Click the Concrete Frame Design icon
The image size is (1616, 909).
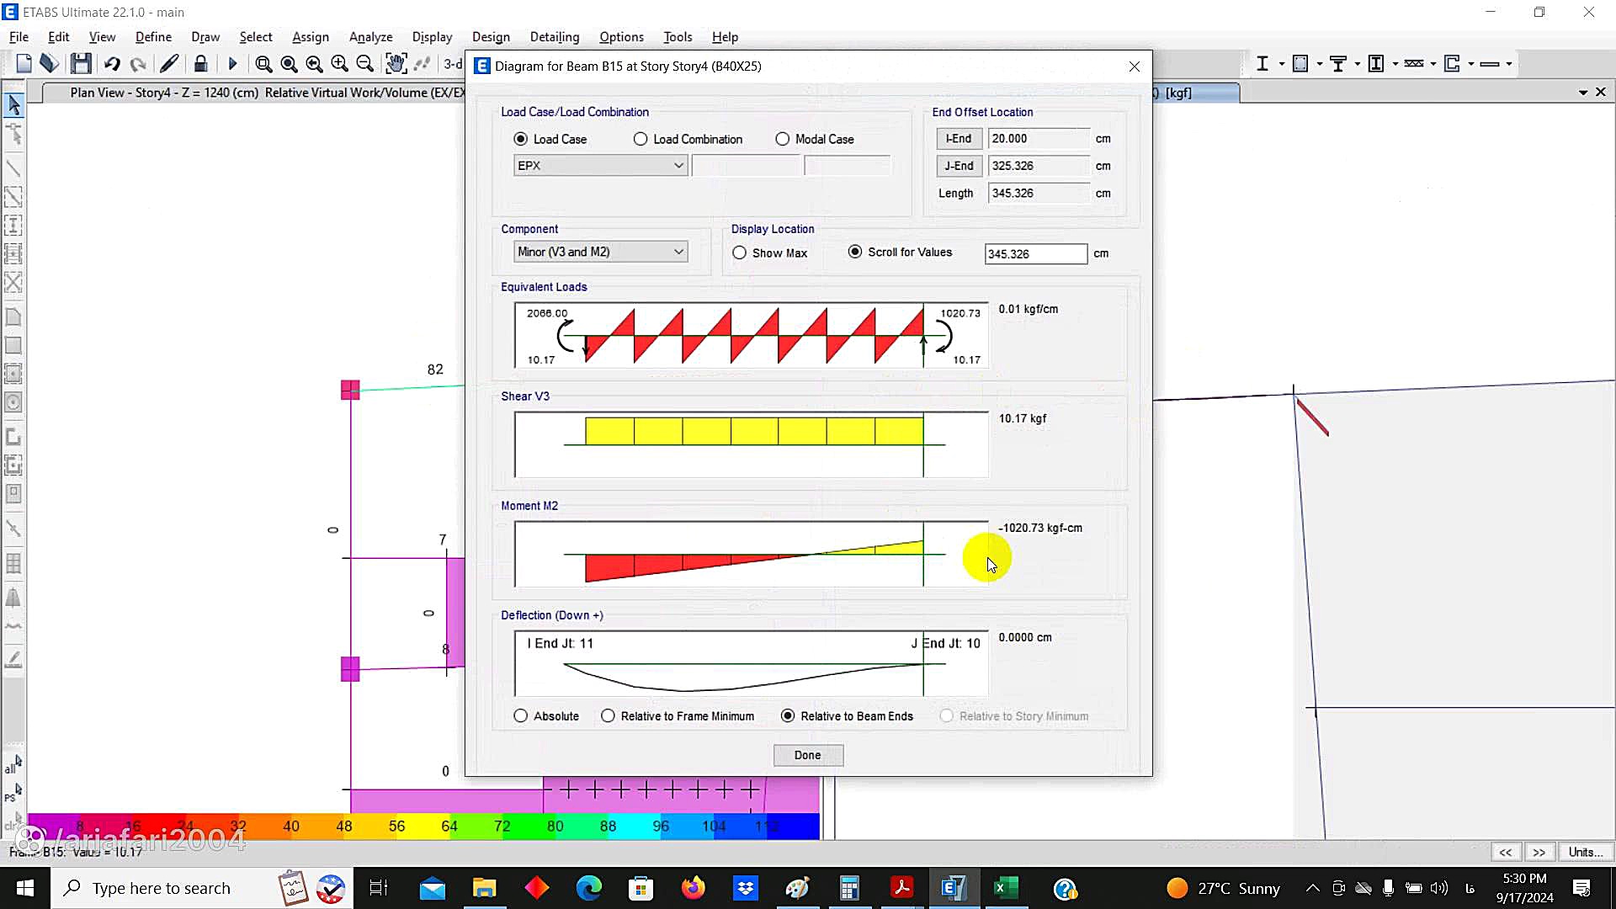pyautogui.click(x=1300, y=64)
